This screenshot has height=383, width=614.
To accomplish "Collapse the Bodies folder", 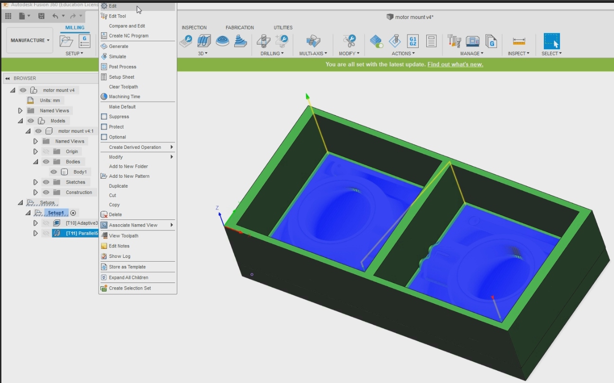I will point(36,162).
